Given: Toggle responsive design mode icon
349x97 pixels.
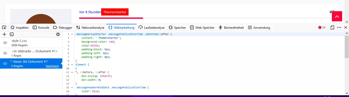Looking at the screenshot, I should (332, 27).
